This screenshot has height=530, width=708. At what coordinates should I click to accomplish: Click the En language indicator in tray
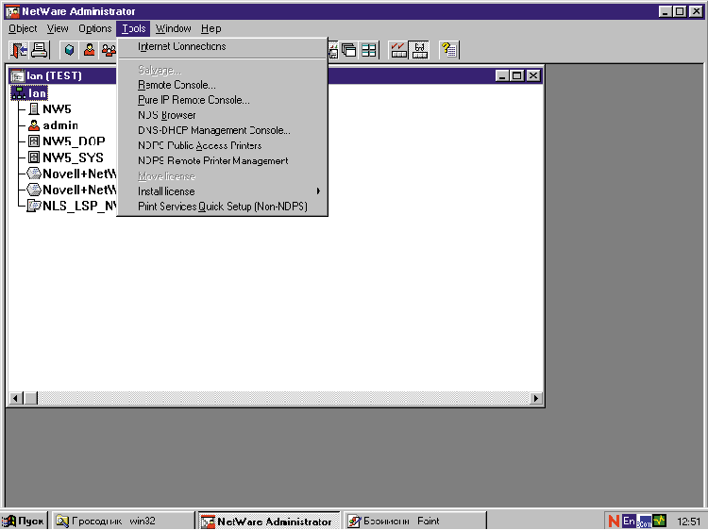pyautogui.click(x=629, y=521)
